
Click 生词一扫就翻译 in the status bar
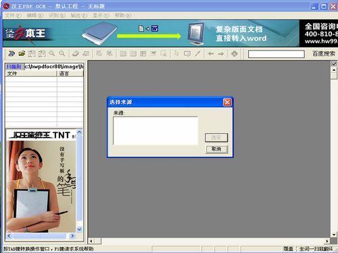pyautogui.click(x=316, y=249)
